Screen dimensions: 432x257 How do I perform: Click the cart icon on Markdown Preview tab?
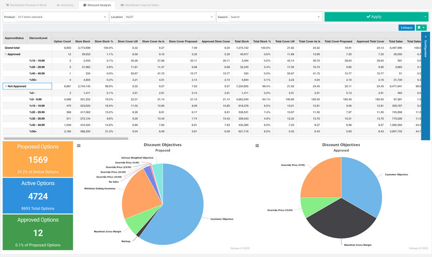(7, 5)
